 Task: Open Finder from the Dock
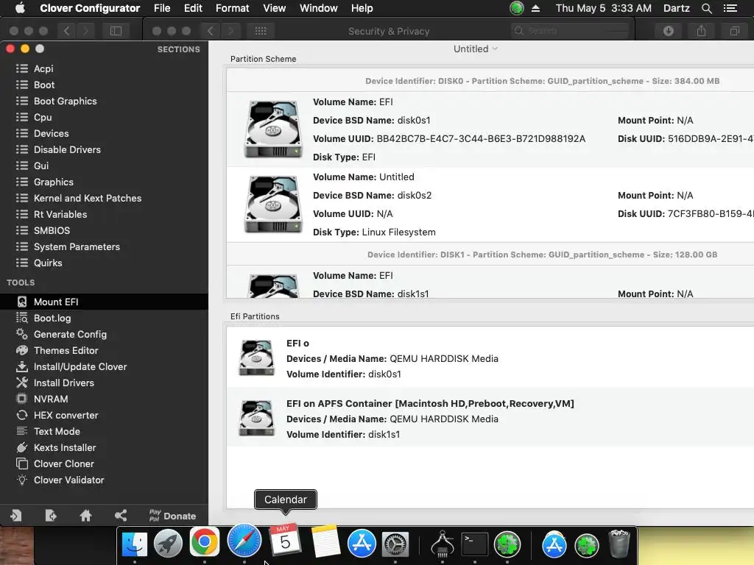click(x=135, y=544)
